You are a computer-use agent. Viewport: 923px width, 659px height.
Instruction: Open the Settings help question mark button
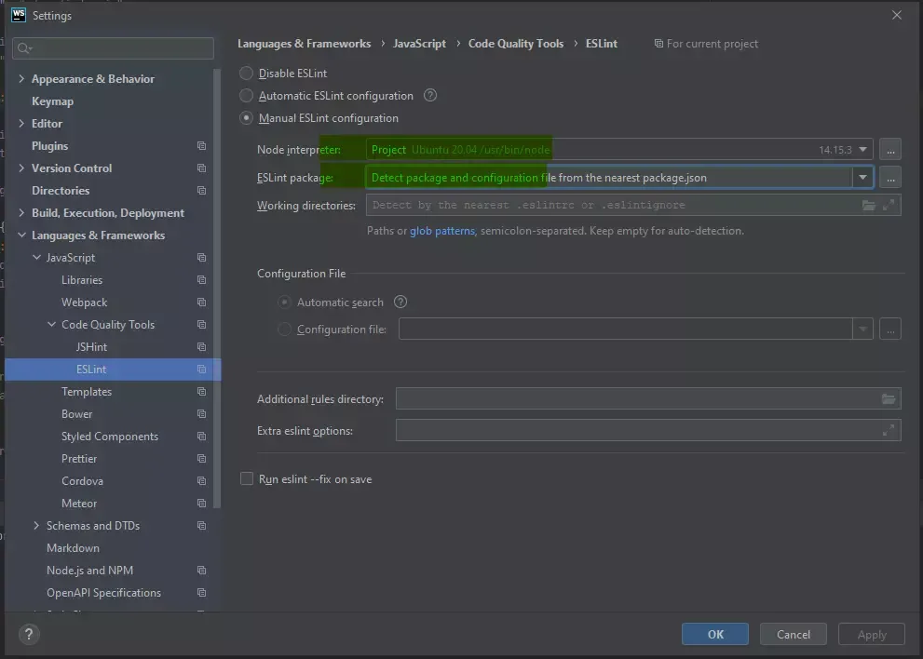29,634
